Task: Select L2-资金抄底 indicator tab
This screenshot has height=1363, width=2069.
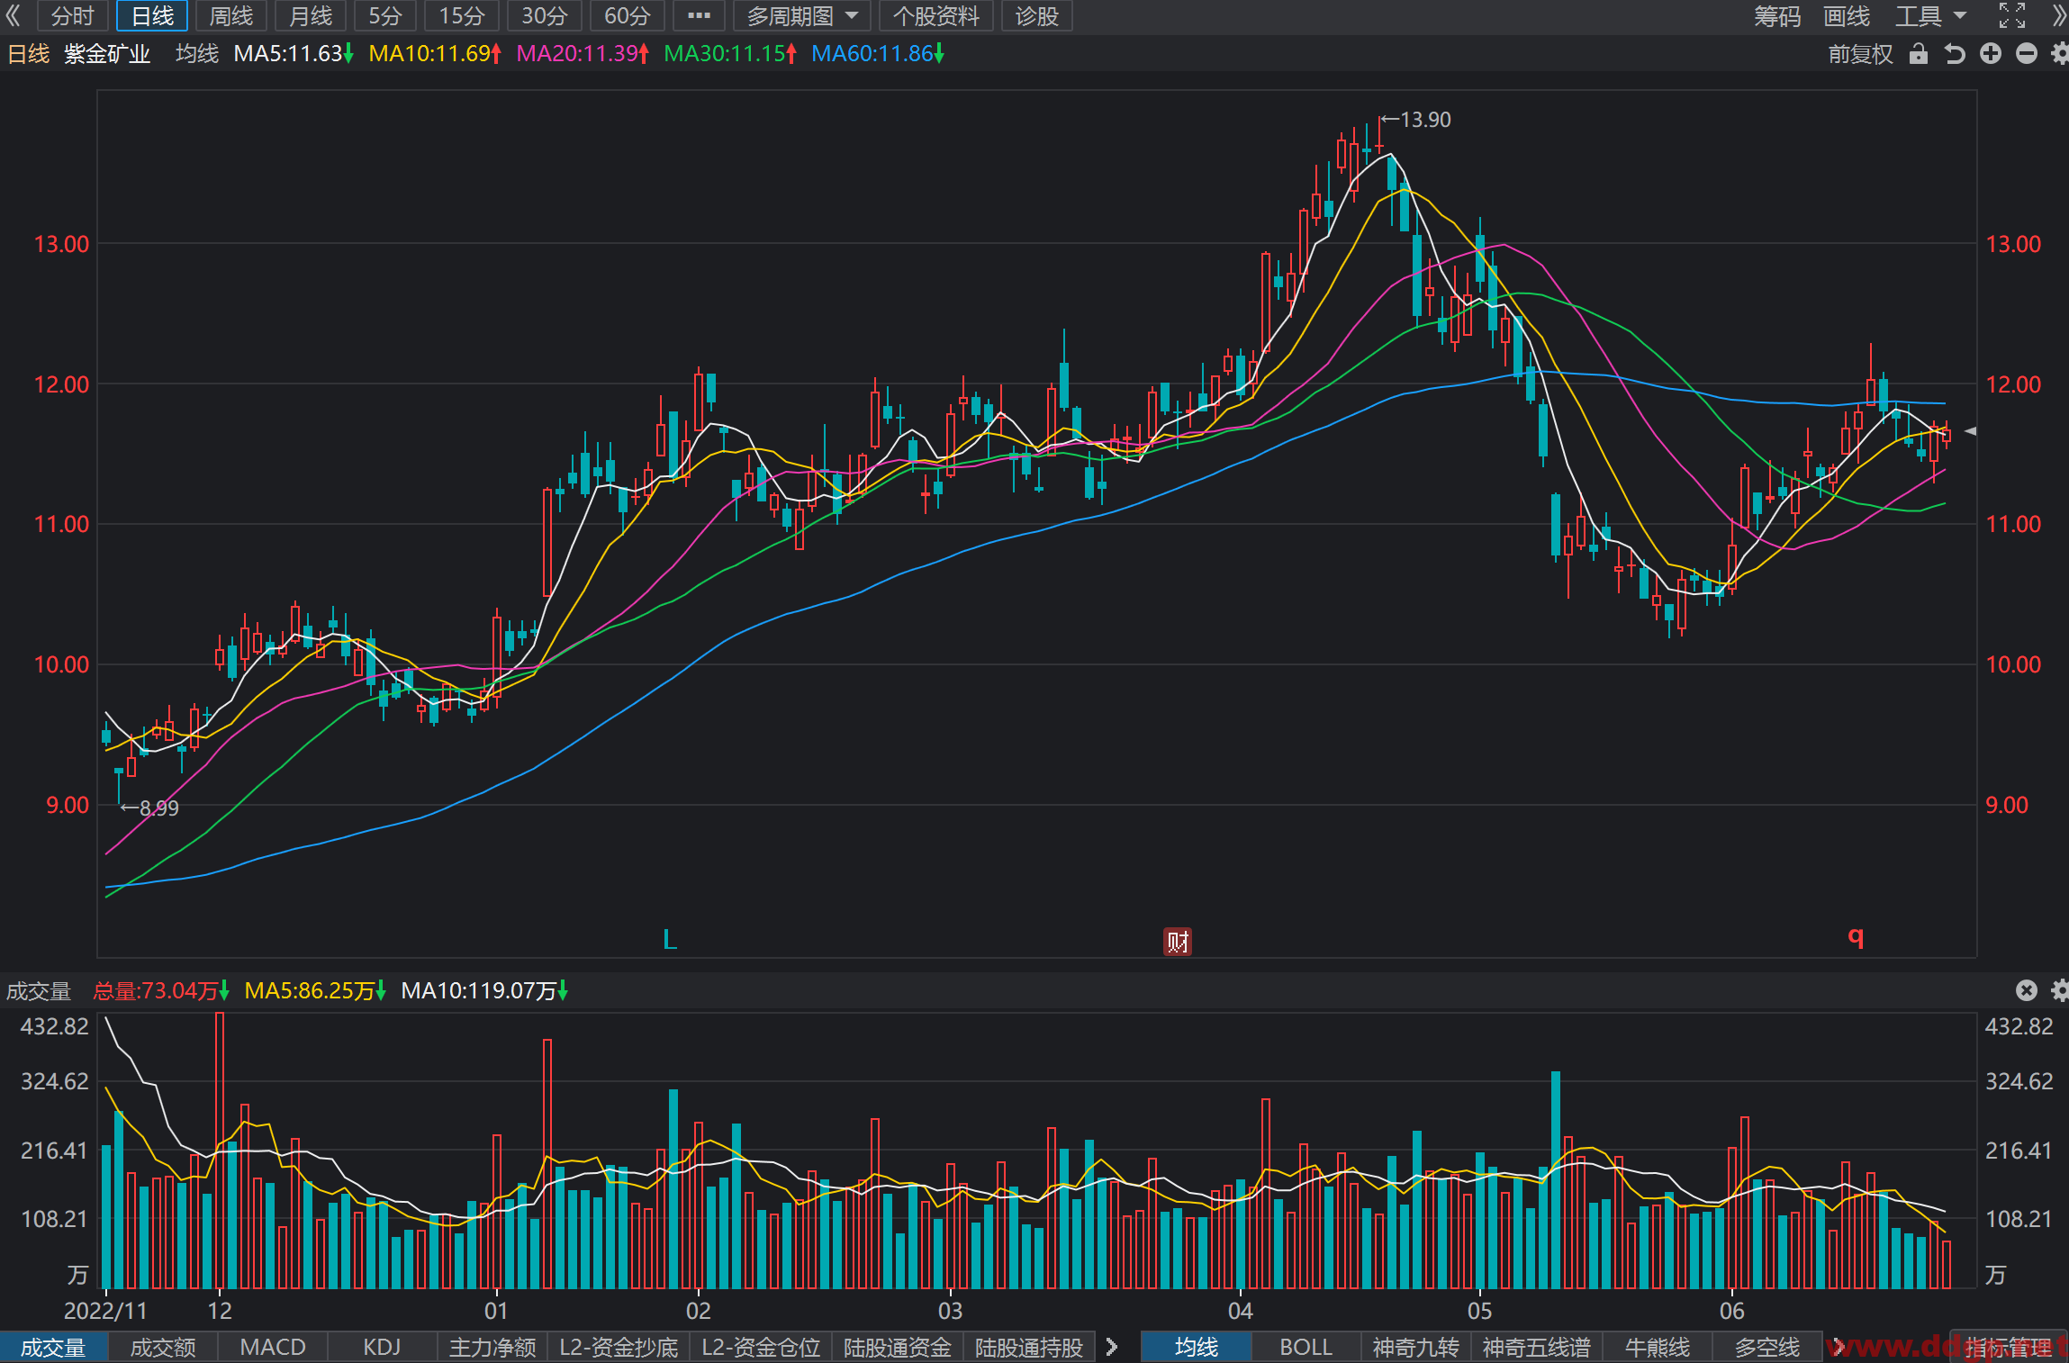Action: click(x=619, y=1347)
